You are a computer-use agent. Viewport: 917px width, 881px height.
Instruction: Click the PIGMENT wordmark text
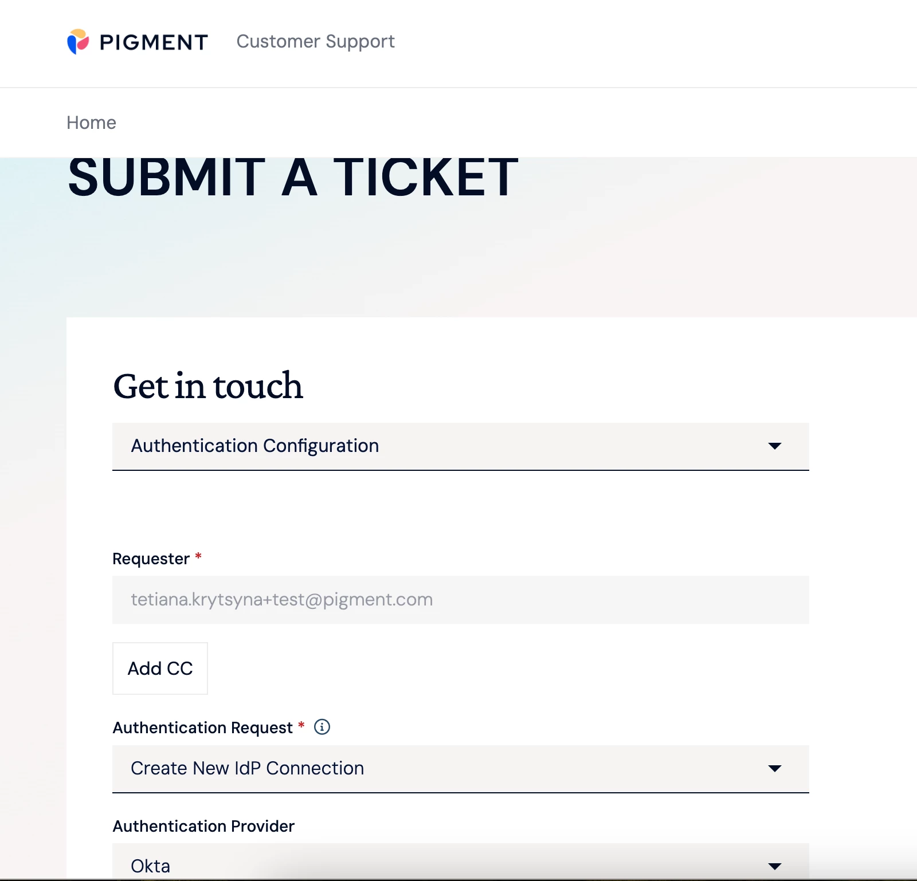(x=154, y=42)
